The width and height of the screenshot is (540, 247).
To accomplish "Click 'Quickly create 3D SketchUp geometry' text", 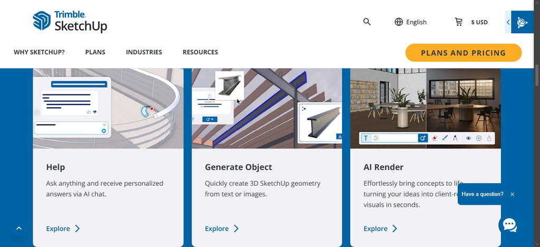I will [x=263, y=183].
